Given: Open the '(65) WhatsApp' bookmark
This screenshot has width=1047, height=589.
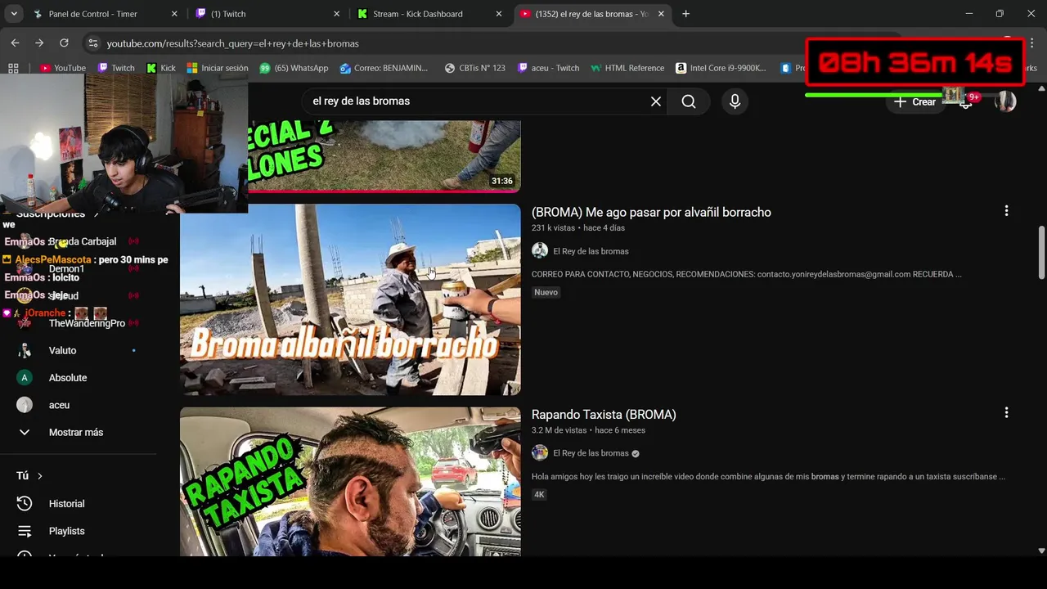Looking at the screenshot, I should pyautogui.click(x=294, y=68).
